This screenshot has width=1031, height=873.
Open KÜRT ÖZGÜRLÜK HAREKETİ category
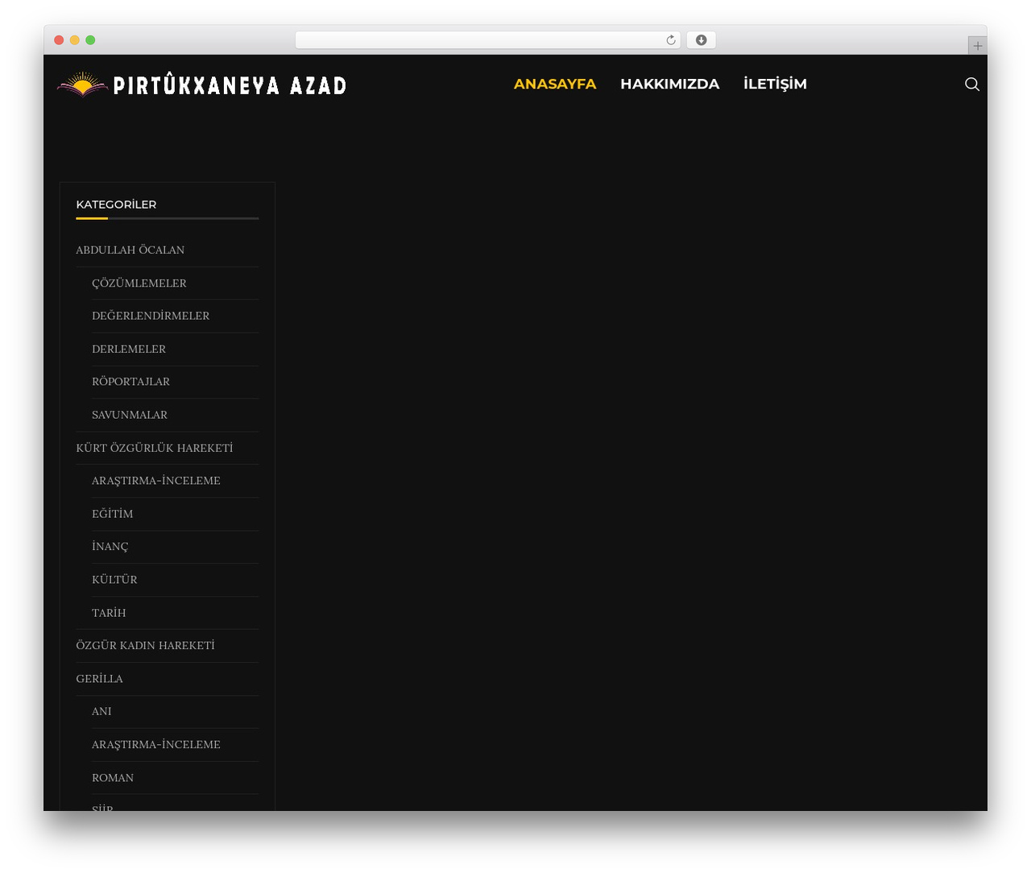pos(155,448)
